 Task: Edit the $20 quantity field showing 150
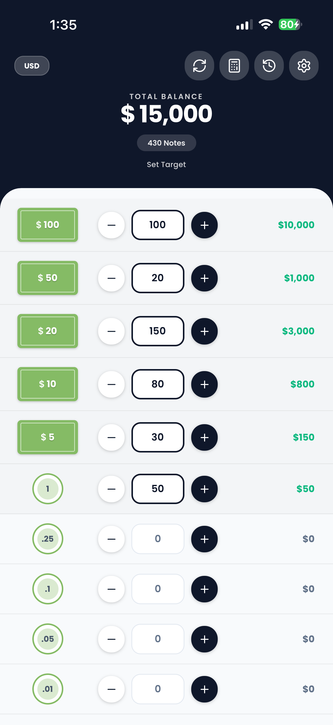[158, 331]
